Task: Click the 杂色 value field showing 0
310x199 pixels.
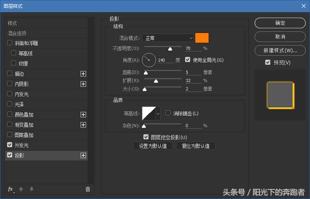Action: [x=193, y=126]
